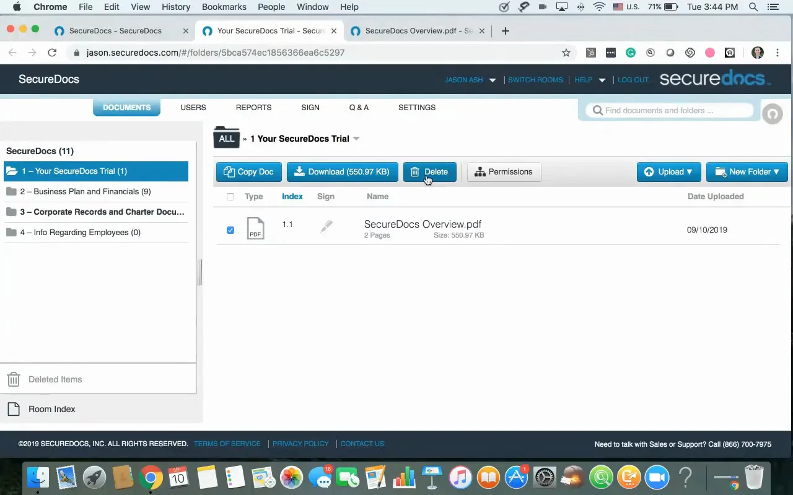793x495 pixels.
Task: Switch to the SETTINGS tab
Action: point(417,108)
